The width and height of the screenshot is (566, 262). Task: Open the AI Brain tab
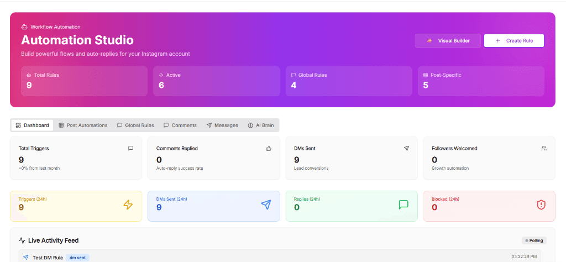coord(261,125)
